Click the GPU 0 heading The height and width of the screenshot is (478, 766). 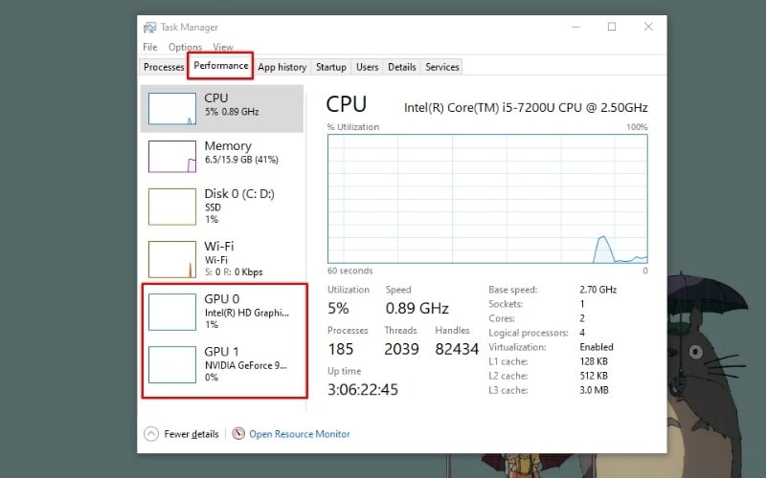(222, 298)
